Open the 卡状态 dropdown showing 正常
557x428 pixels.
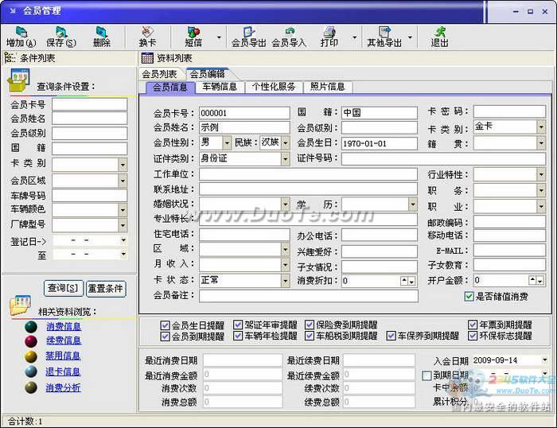coord(285,281)
